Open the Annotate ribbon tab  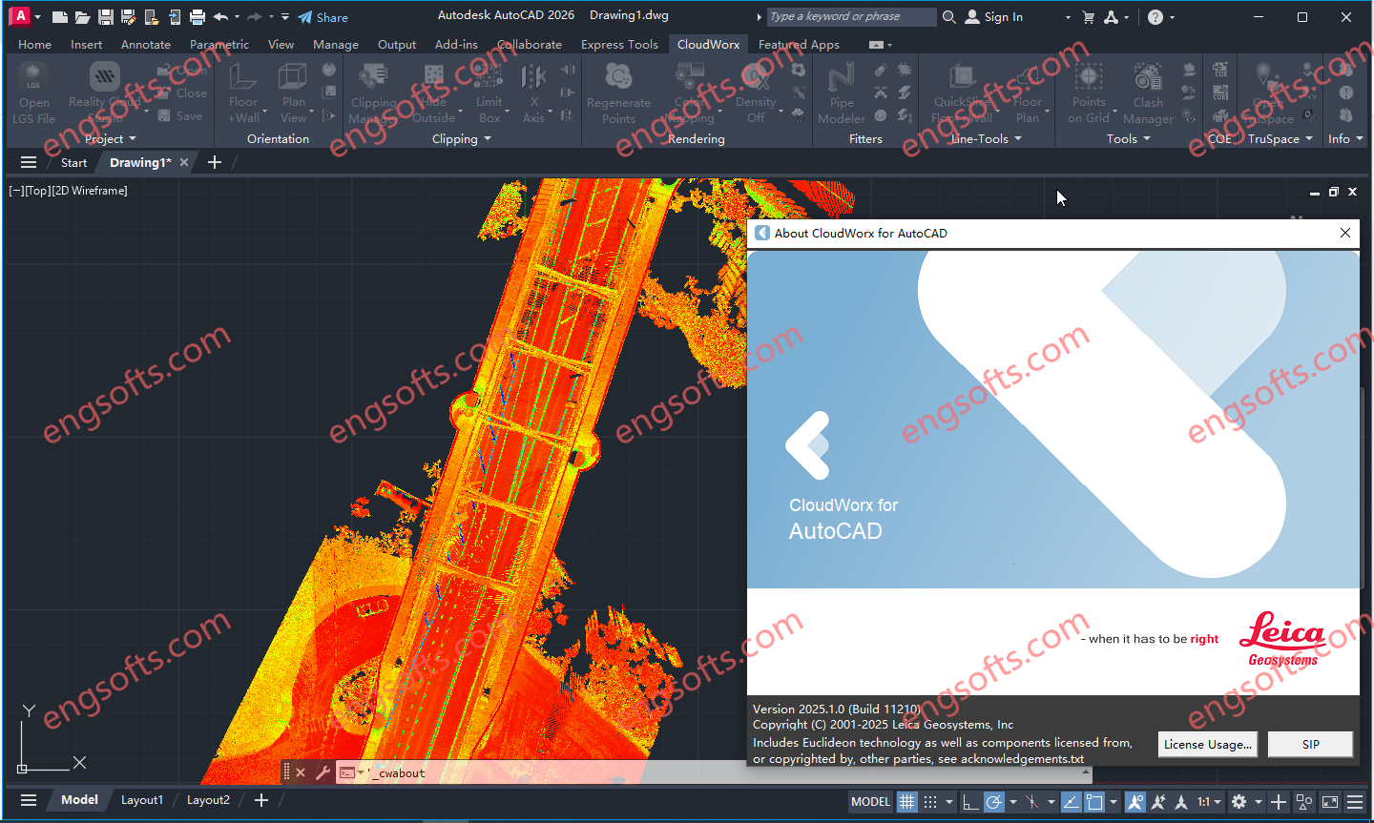pos(146,44)
